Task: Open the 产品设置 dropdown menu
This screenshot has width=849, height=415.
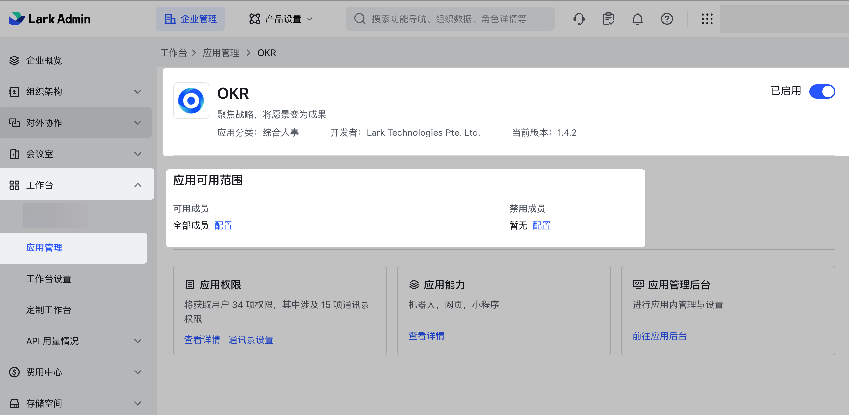Action: tap(281, 19)
